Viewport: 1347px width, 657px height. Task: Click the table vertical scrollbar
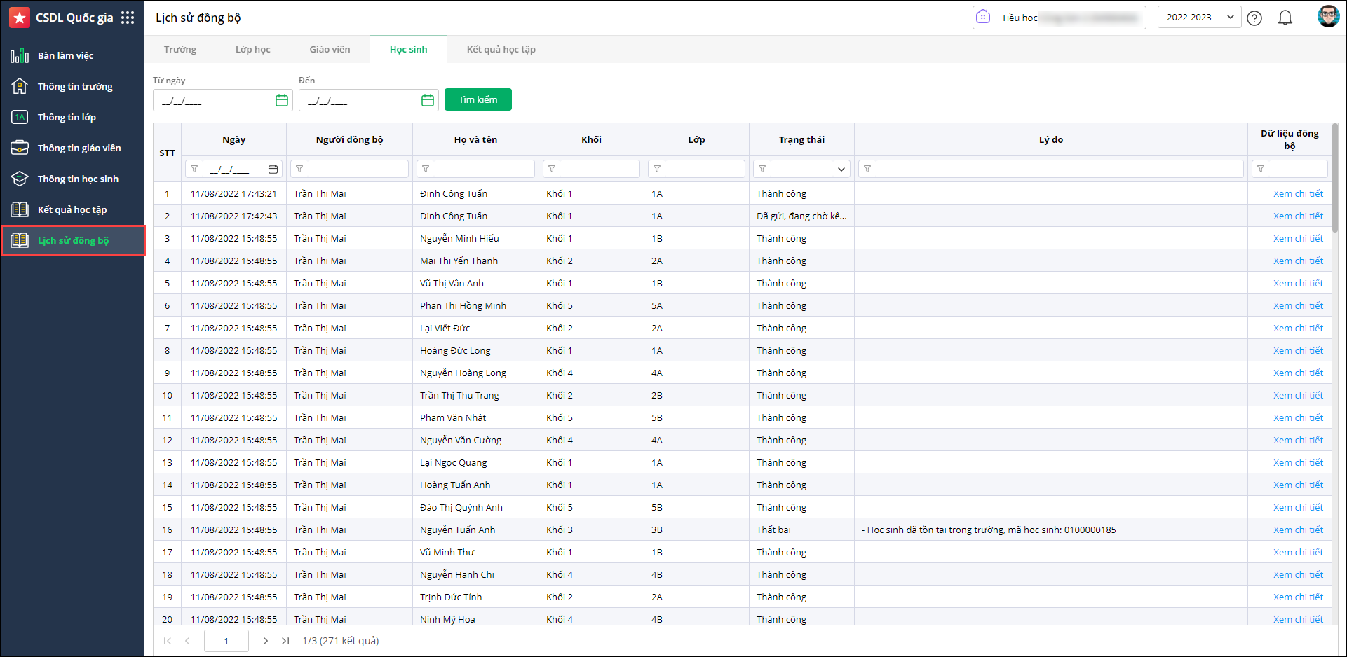tap(1334, 182)
